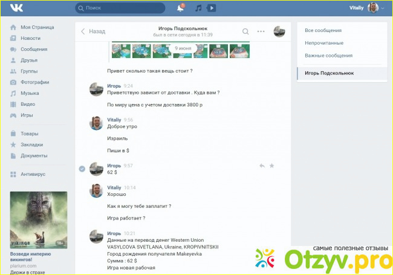Mark the 62 $ message as important

coord(271,166)
